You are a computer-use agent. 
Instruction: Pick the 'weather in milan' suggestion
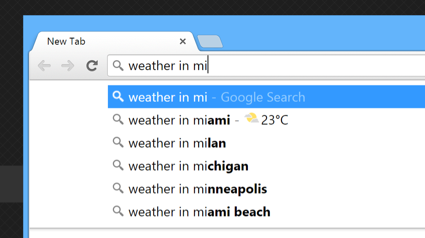click(x=177, y=143)
